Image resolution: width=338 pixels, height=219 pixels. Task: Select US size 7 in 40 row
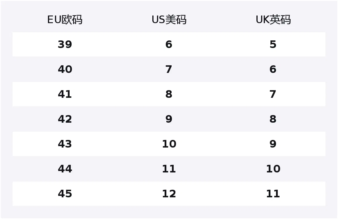click(169, 69)
